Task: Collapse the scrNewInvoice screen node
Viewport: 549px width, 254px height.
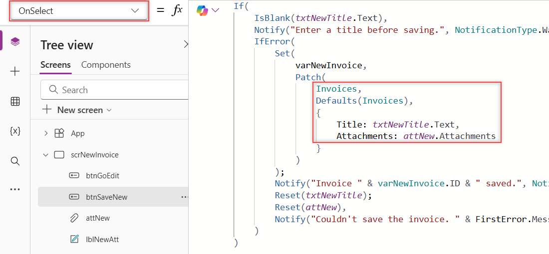Action: point(45,155)
